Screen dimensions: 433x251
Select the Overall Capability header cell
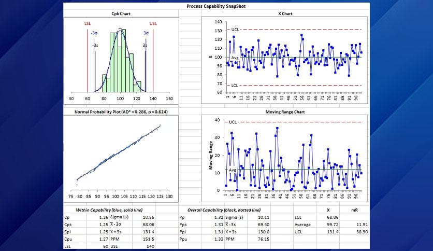point(224,210)
